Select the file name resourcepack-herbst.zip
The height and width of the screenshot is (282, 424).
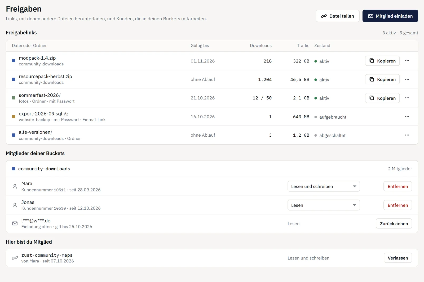click(x=45, y=77)
